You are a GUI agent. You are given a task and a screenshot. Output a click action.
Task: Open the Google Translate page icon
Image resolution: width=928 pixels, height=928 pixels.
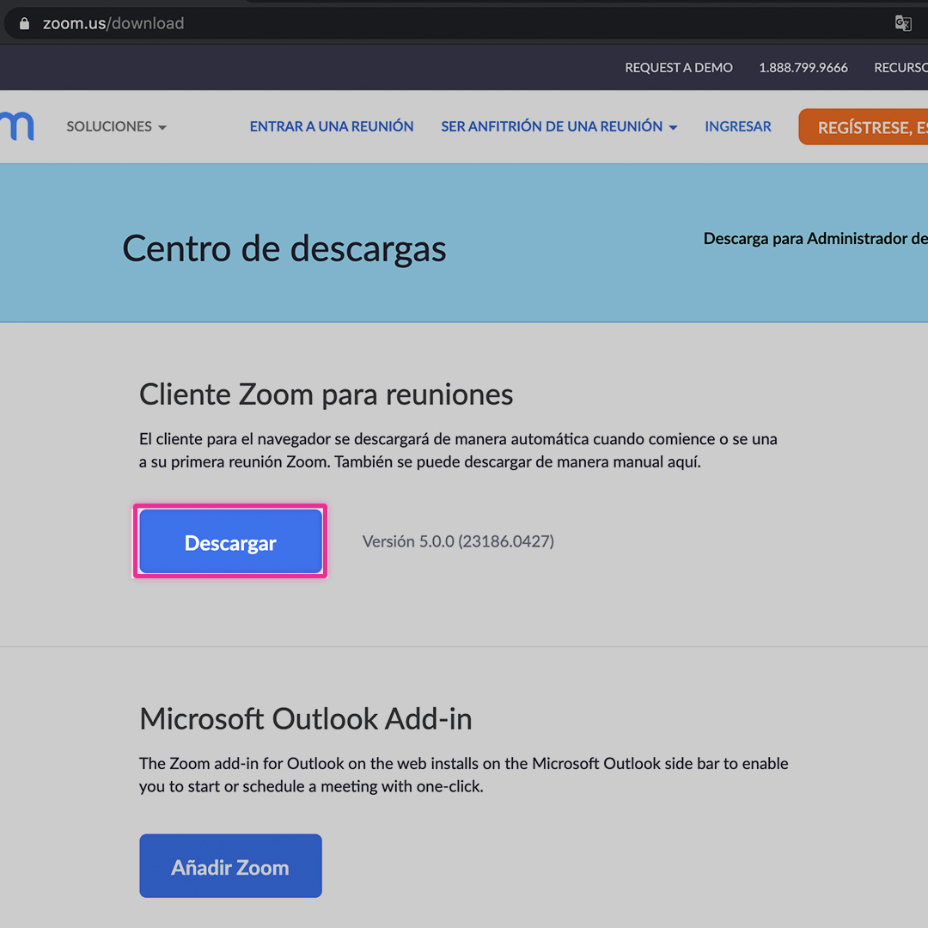coord(902,23)
